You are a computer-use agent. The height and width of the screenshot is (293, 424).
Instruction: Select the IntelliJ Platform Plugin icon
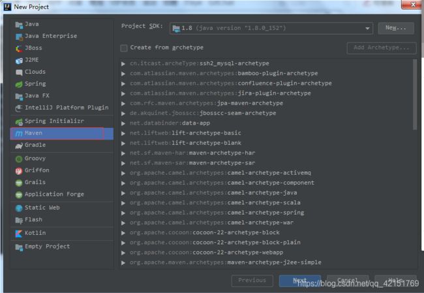coord(19,108)
